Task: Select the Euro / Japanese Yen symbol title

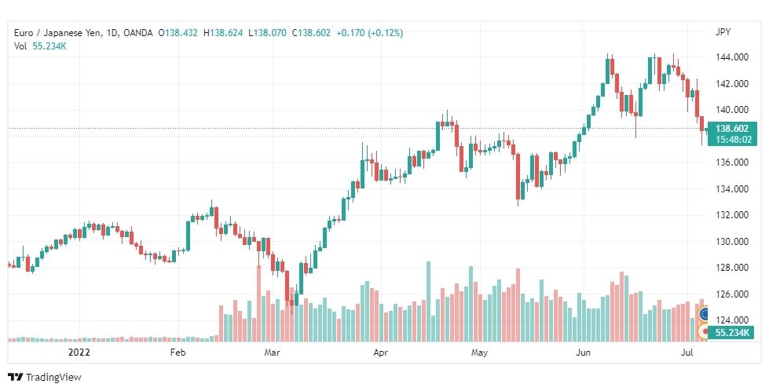Action: click(x=57, y=33)
